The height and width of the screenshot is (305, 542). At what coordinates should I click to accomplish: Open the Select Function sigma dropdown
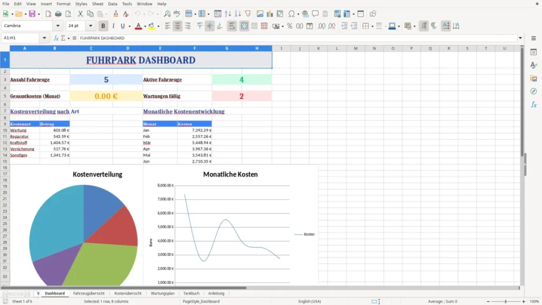tap(68, 38)
